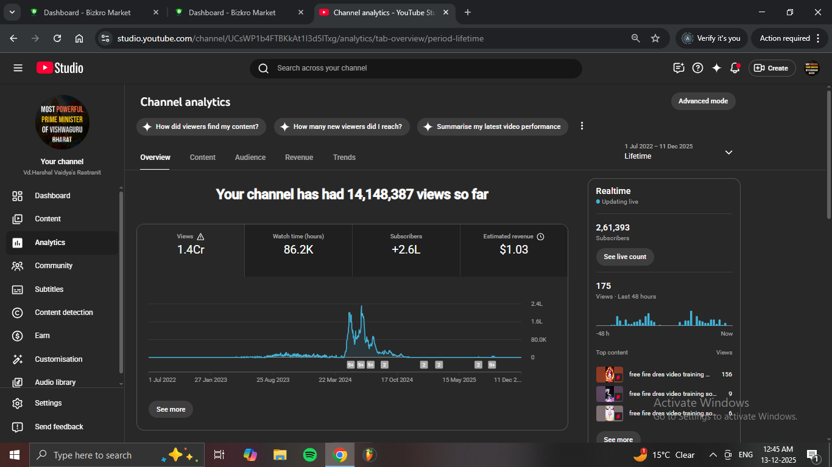Click the Search across your channel field
Image resolution: width=832 pixels, height=467 pixels.
pyautogui.click(x=415, y=68)
